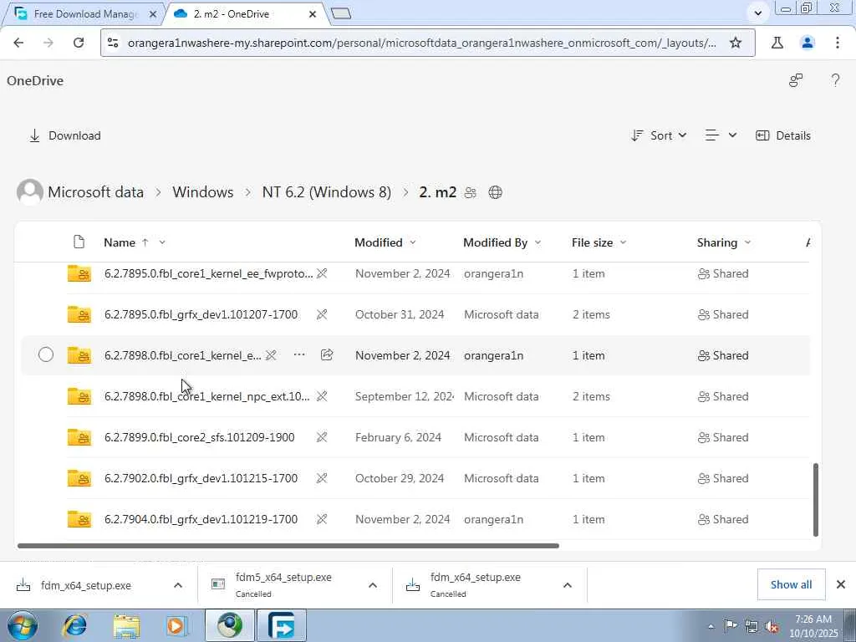Click the shared people icon beside 2. m2

point(470,193)
